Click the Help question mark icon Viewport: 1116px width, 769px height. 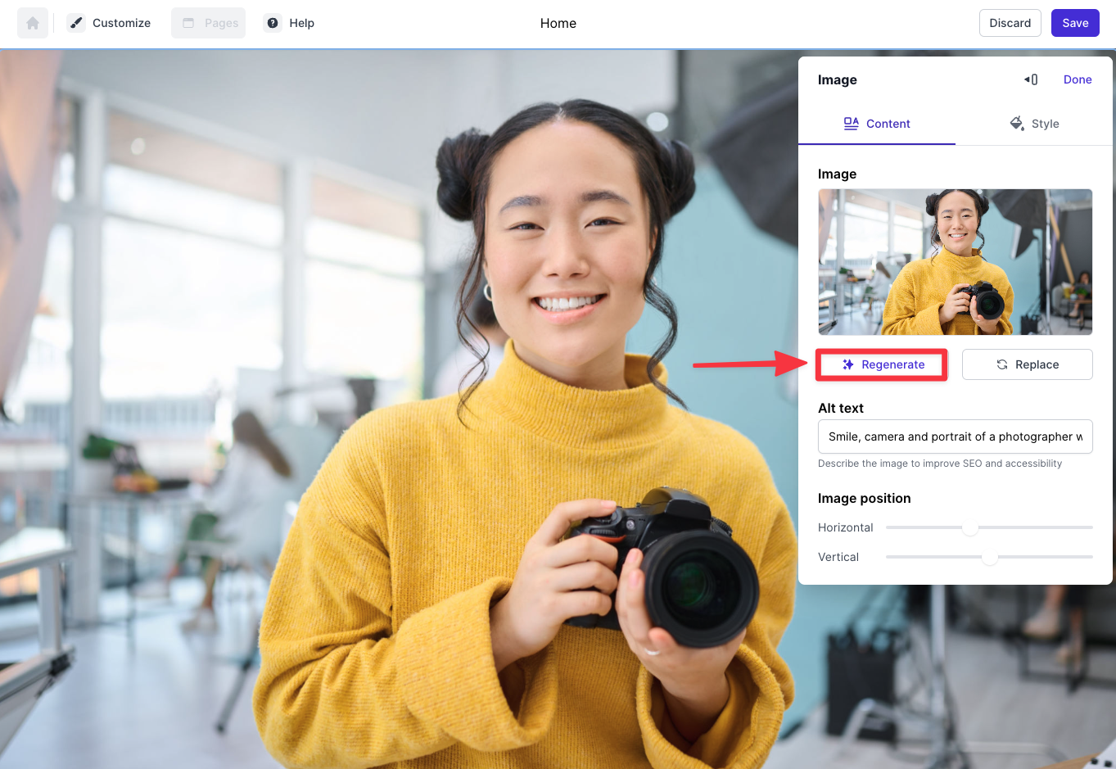(x=272, y=23)
